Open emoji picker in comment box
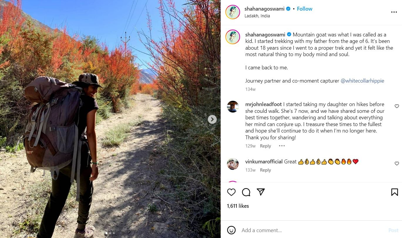The image size is (402, 238). (x=231, y=230)
